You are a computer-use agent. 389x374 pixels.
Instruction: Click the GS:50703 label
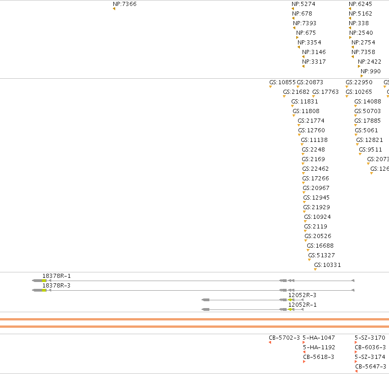tap(368, 111)
